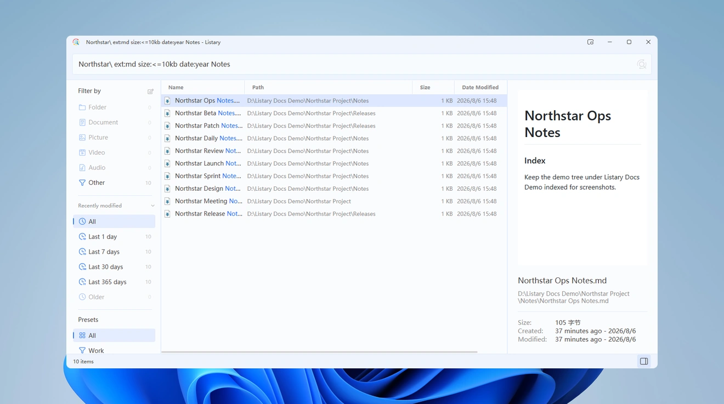
Task: Click the file icon of Northstar Design row
Action: tap(168, 189)
